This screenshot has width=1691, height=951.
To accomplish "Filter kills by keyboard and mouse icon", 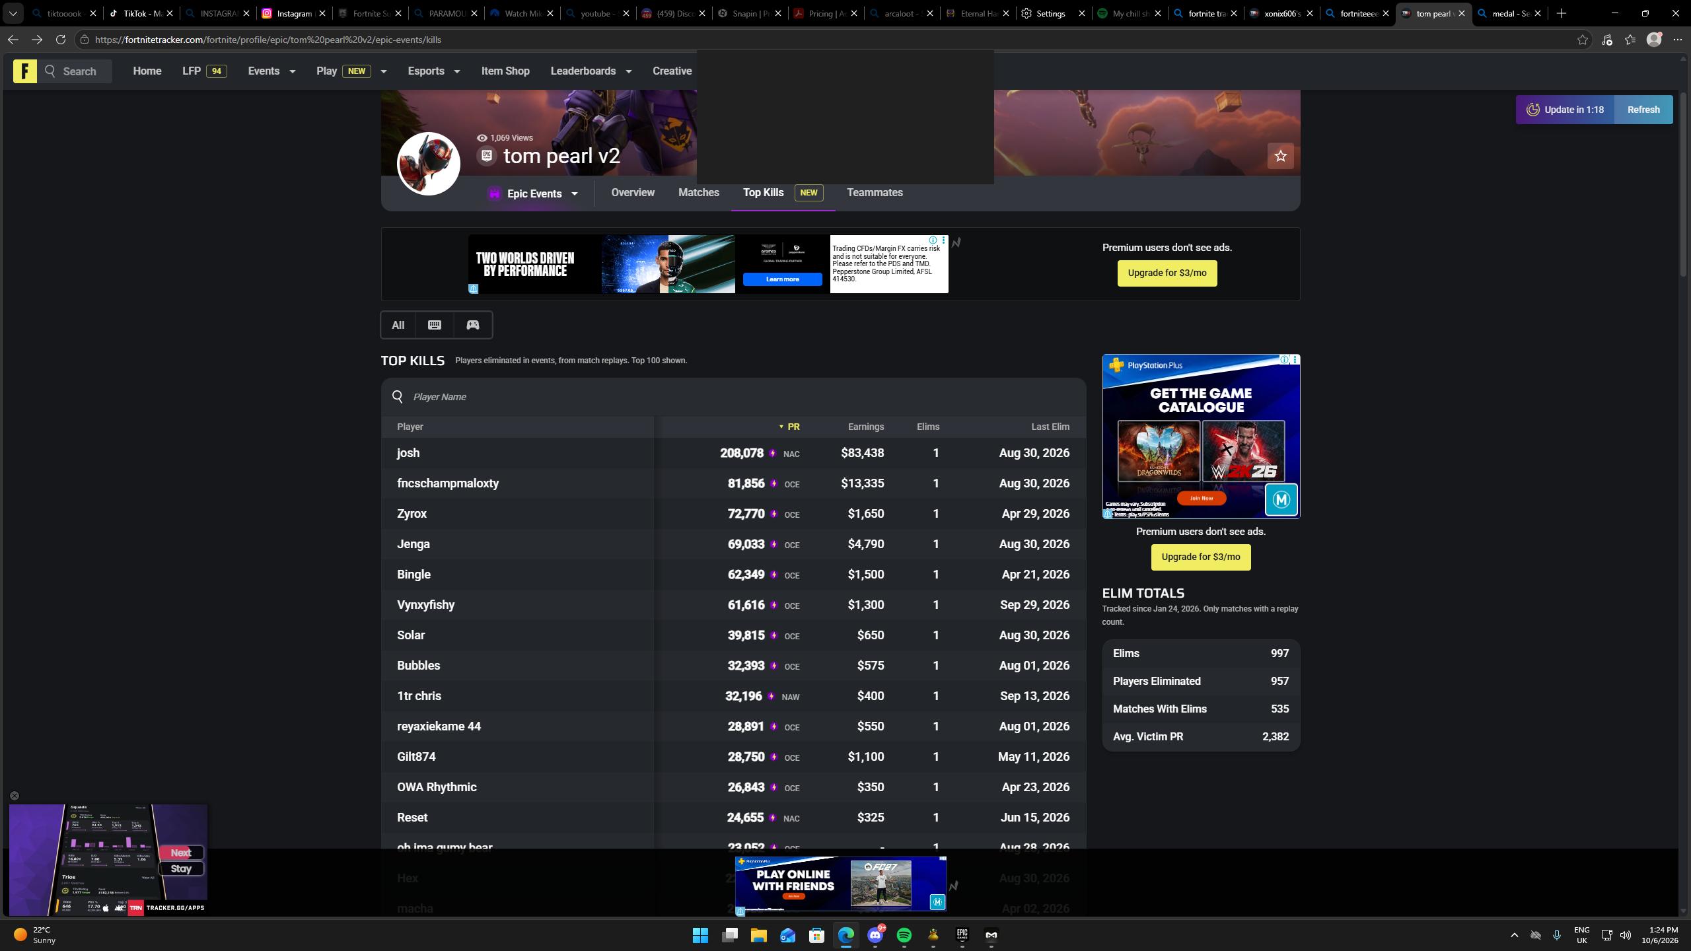I will [x=434, y=325].
